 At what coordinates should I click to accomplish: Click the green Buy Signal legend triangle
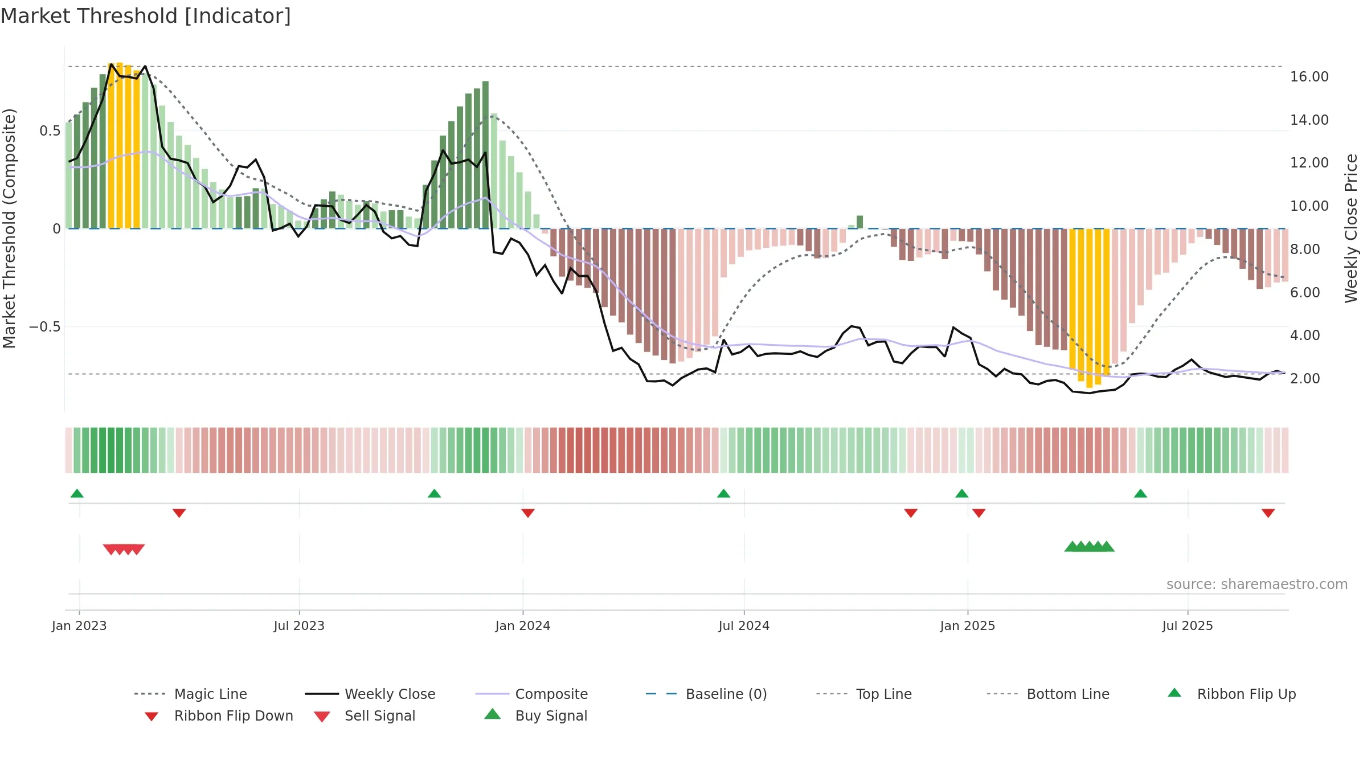tap(492, 714)
